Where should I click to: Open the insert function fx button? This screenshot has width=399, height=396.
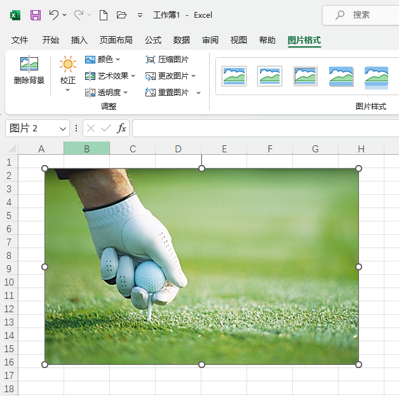pyautogui.click(x=121, y=128)
